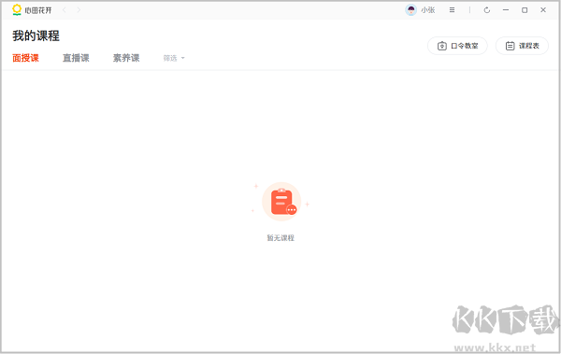Open the 课程表 schedule button
The image size is (561, 354).
click(522, 46)
